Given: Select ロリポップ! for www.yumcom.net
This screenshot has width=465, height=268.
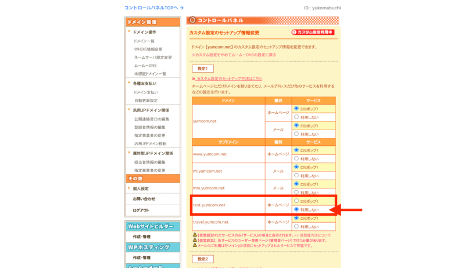Looking at the screenshot, I should 296,150.
